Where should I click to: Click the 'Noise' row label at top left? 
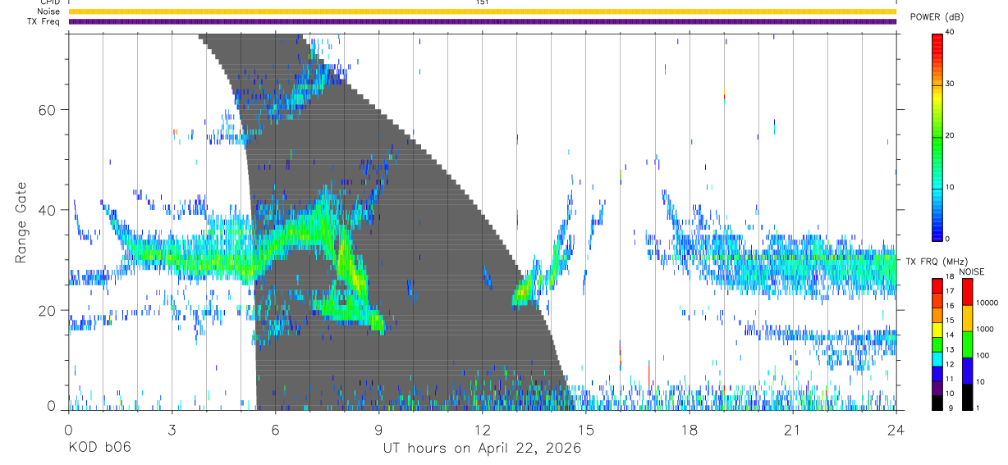(x=48, y=11)
